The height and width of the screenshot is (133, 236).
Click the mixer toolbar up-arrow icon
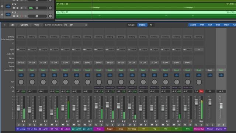point(5,25)
